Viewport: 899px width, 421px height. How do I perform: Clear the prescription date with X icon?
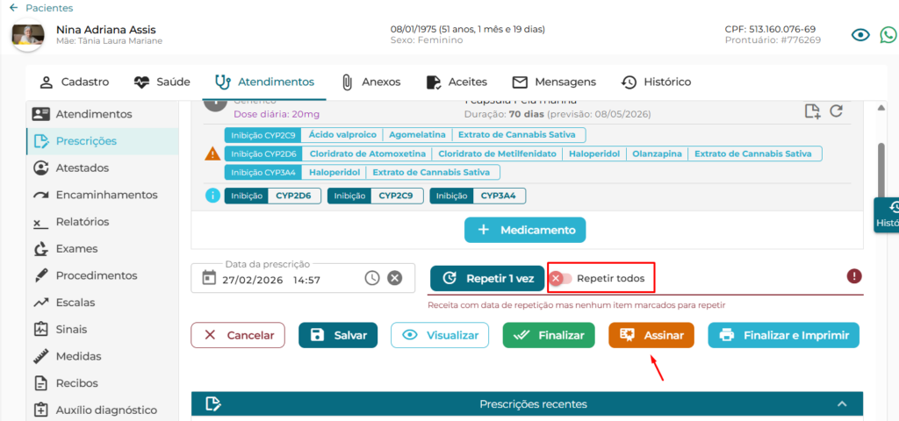pos(394,278)
